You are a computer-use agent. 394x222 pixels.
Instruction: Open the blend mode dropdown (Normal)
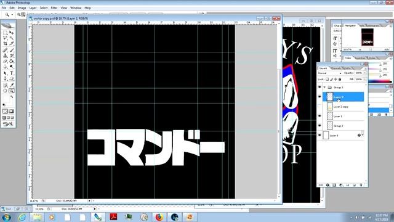(330, 73)
